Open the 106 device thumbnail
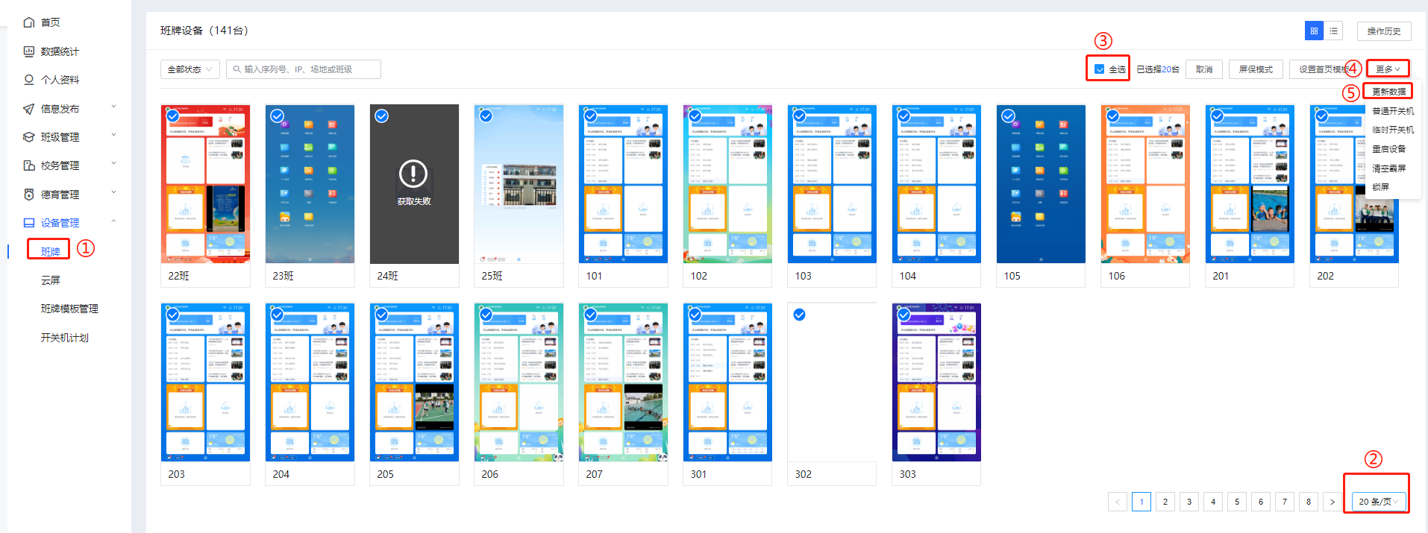1428x533 pixels. click(1145, 184)
